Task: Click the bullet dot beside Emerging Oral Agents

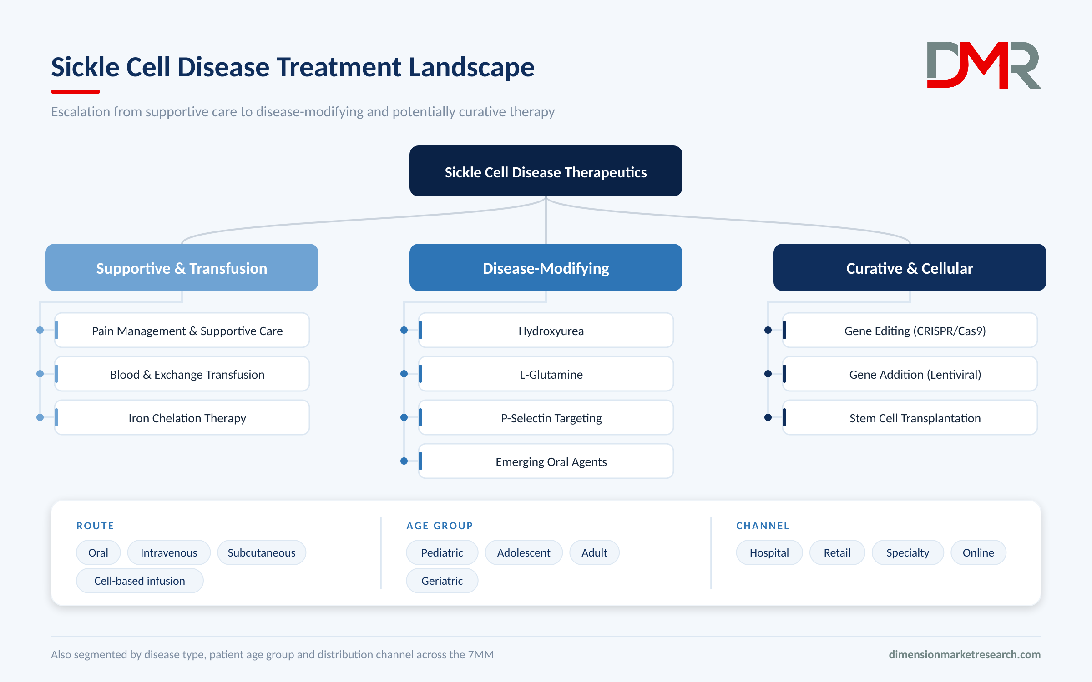Action: tap(404, 461)
